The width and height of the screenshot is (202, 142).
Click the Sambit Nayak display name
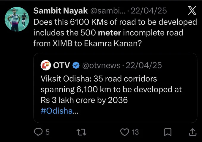pyautogui.click(x=61, y=11)
